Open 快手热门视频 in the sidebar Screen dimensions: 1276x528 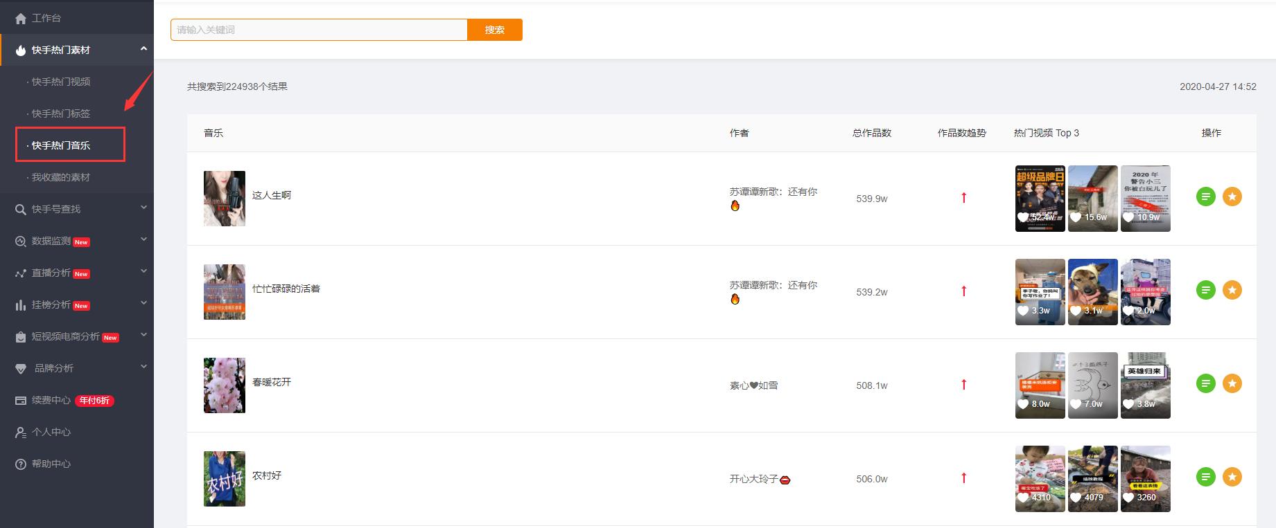point(61,82)
